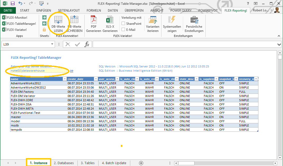Screen dimensions: 283x166
Task: Launch FLEX-Monitor! app
Action: 15,17
